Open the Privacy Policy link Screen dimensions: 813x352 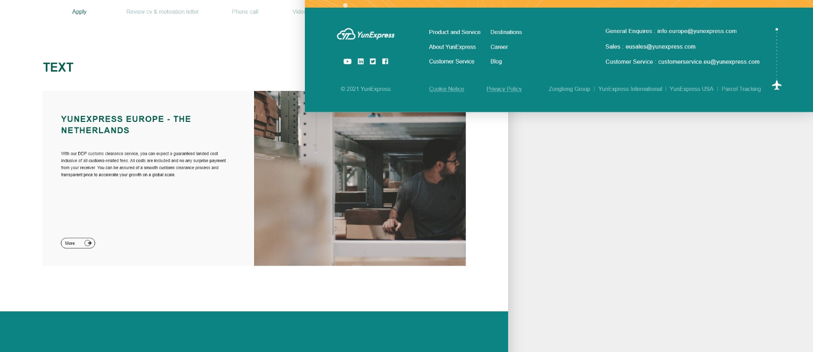(504, 89)
